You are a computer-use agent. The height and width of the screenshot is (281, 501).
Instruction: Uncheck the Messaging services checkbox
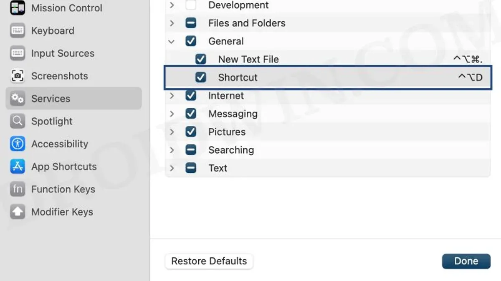point(191,114)
